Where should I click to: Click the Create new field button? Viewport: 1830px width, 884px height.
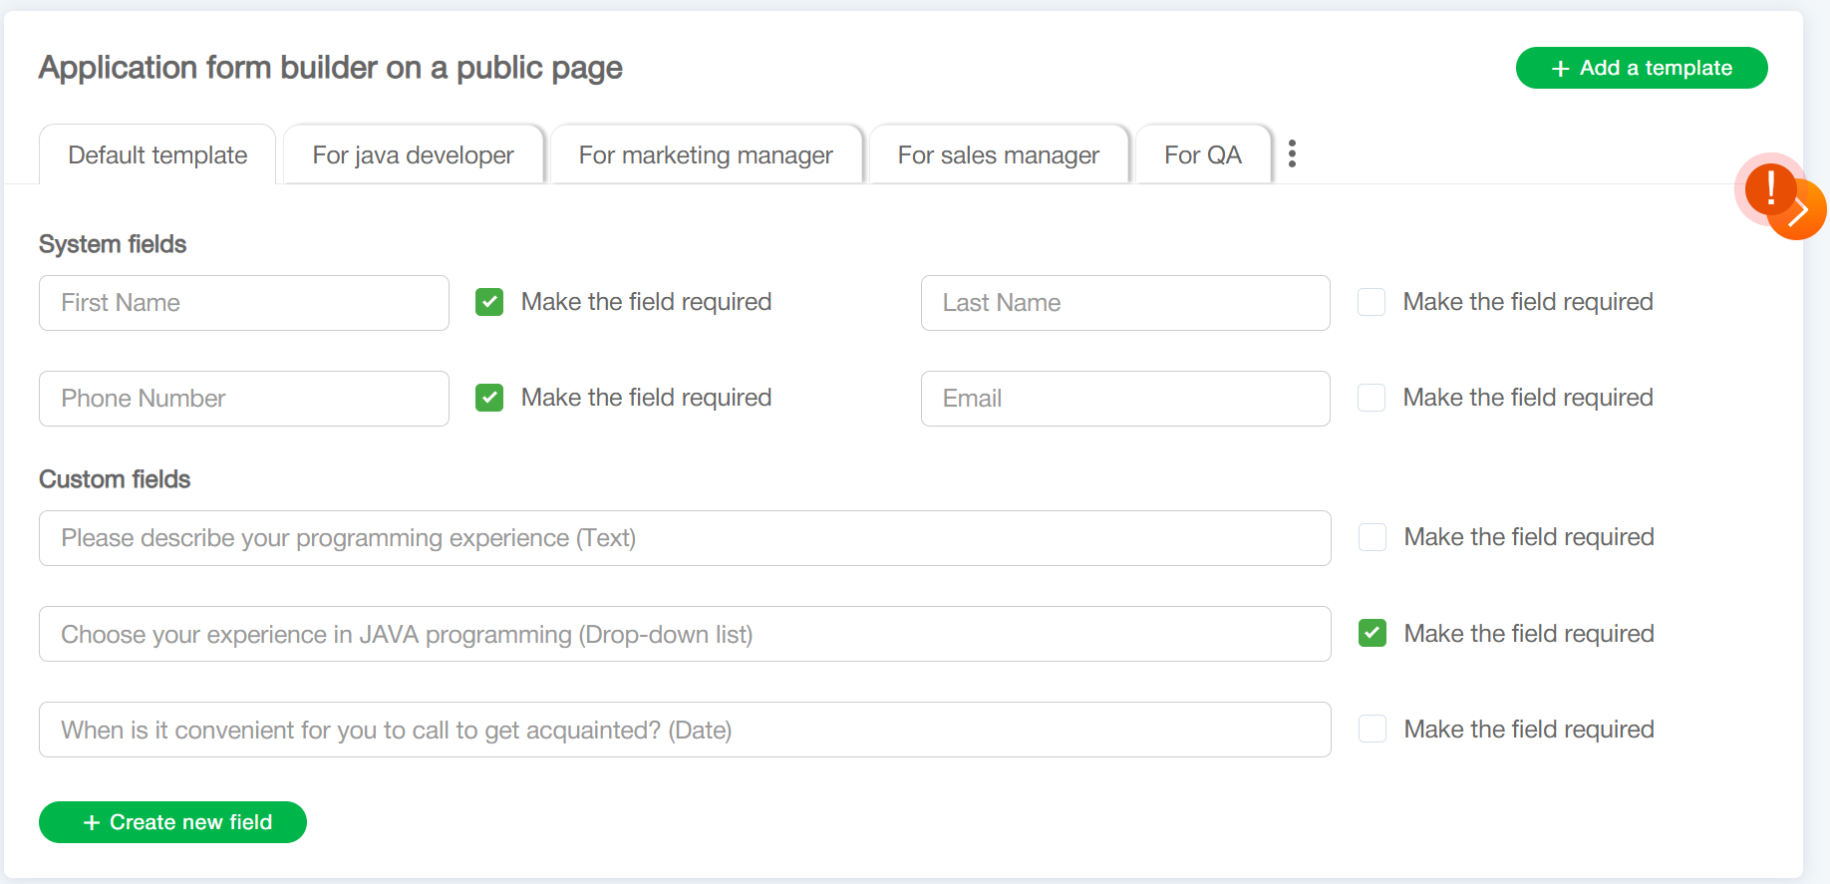point(172,822)
